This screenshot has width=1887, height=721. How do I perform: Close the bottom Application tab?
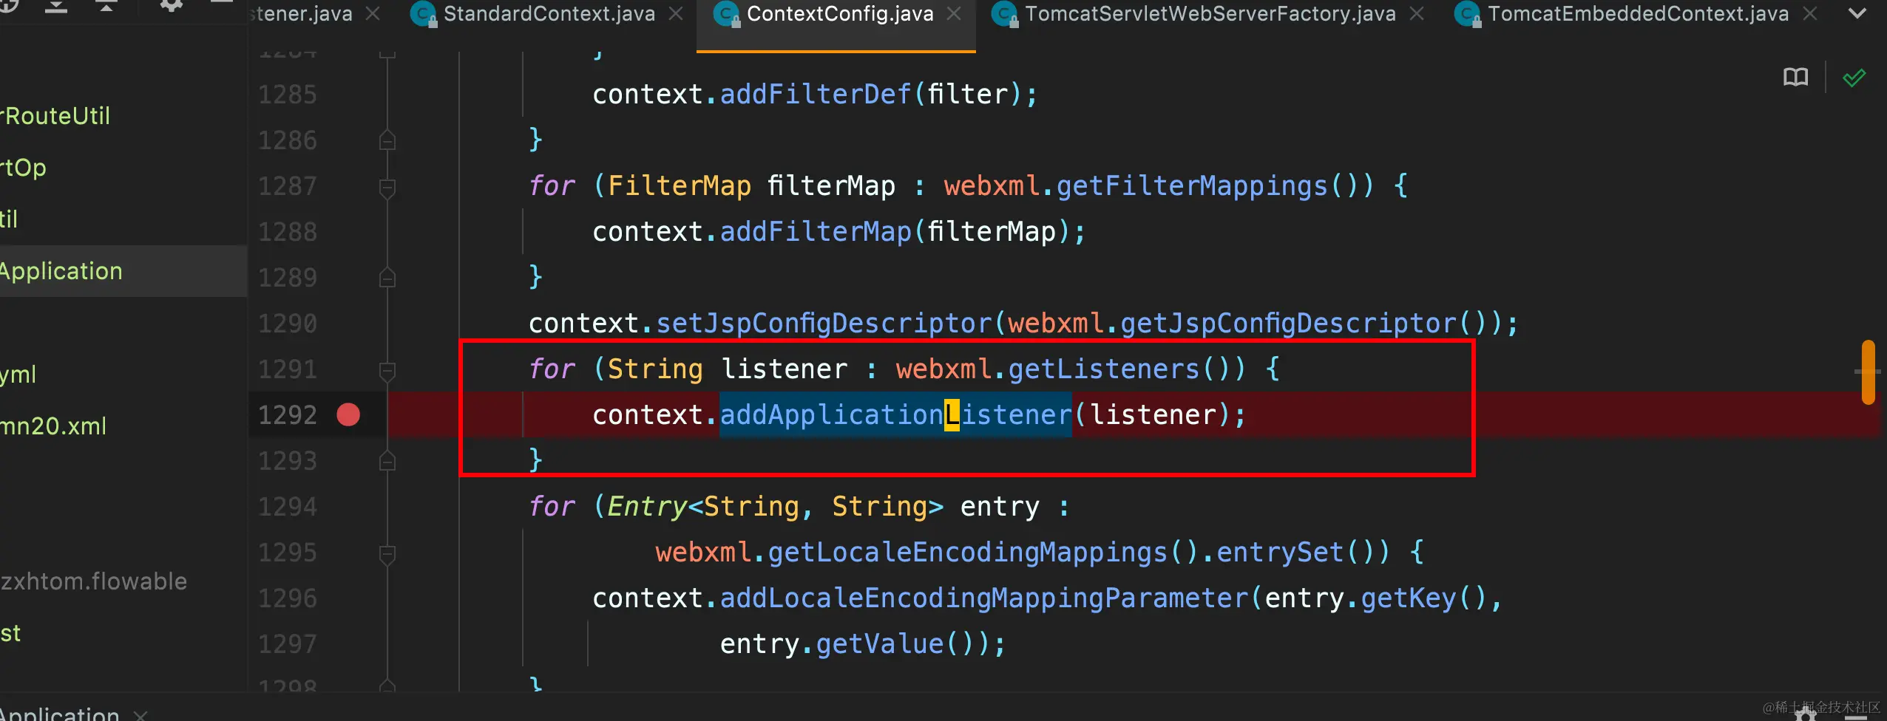pyautogui.click(x=140, y=714)
